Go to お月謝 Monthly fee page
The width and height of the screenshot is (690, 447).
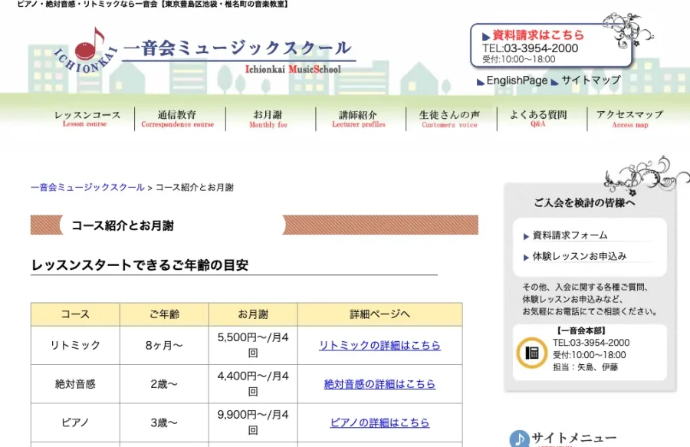268,119
